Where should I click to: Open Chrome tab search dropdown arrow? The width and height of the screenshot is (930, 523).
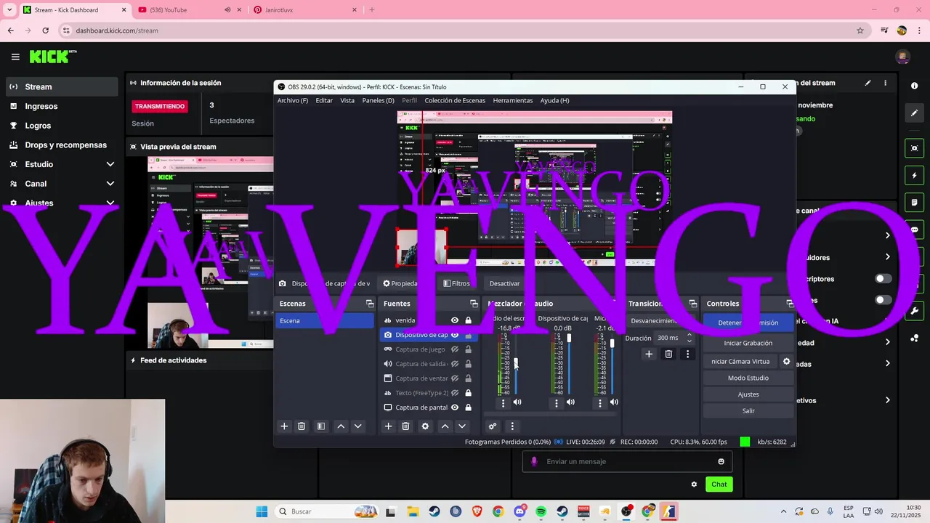[x=9, y=9]
